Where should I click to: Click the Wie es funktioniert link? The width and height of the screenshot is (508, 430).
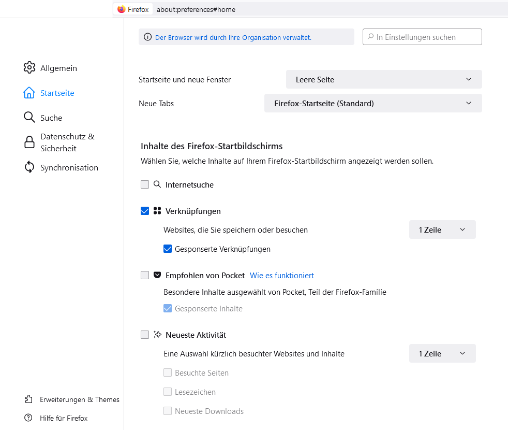[282, 275]
